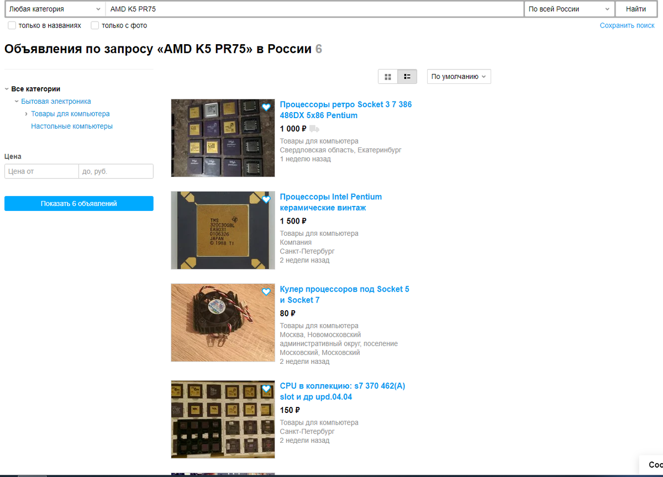Viewport: 663px width, 477px height.
Task: Open the retro processors tray photo thumbnail
Action: coord(223,138)
